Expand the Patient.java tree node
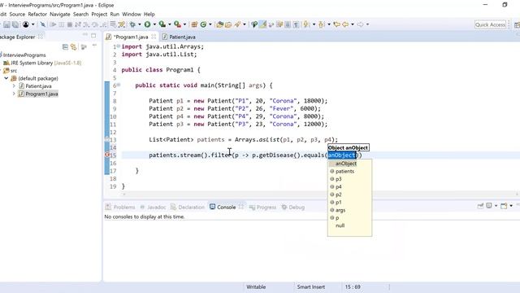This screenshot has height=293, width=520. [14, 86]
